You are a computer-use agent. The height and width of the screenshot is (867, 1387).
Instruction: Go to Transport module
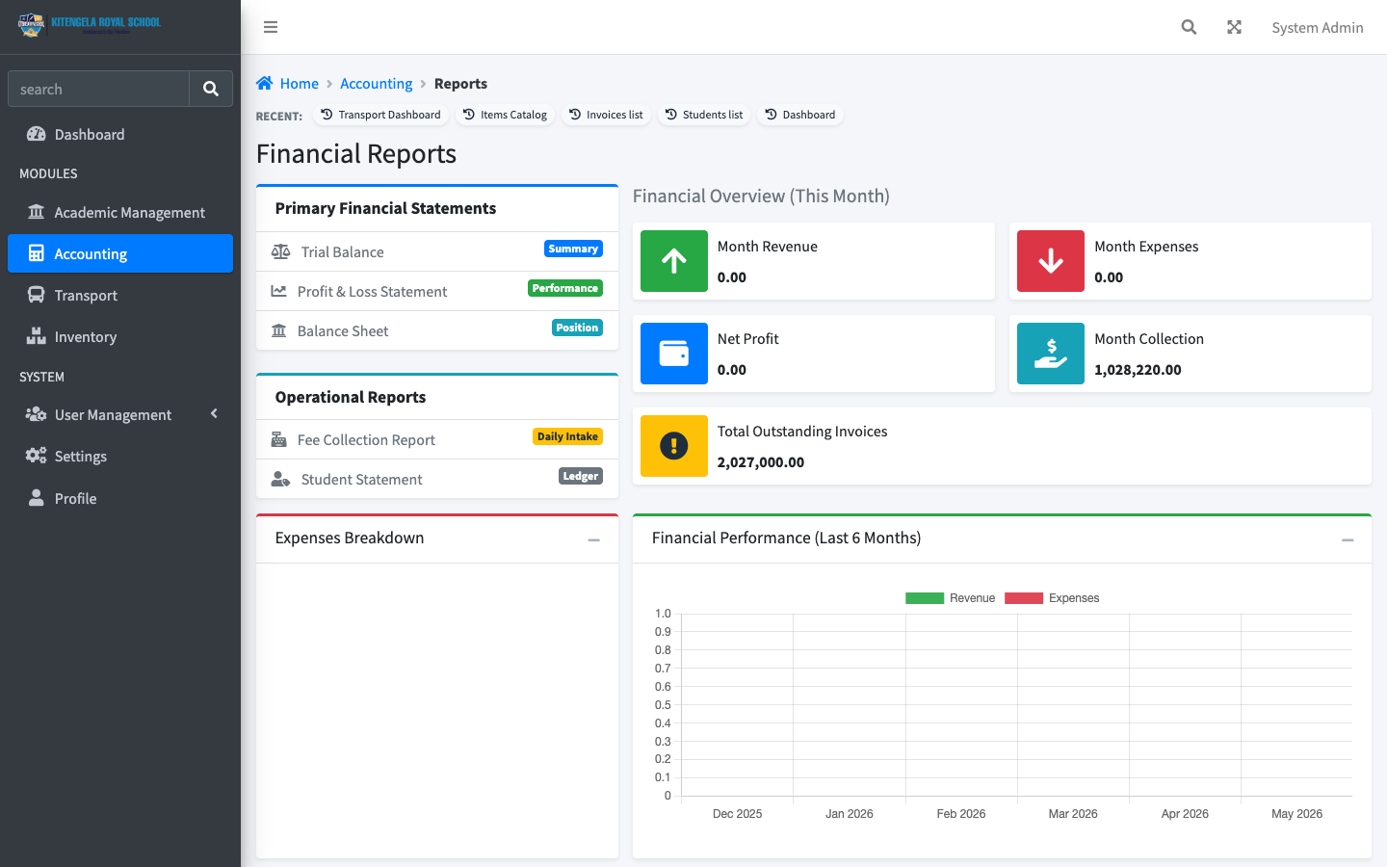[120, 295]
